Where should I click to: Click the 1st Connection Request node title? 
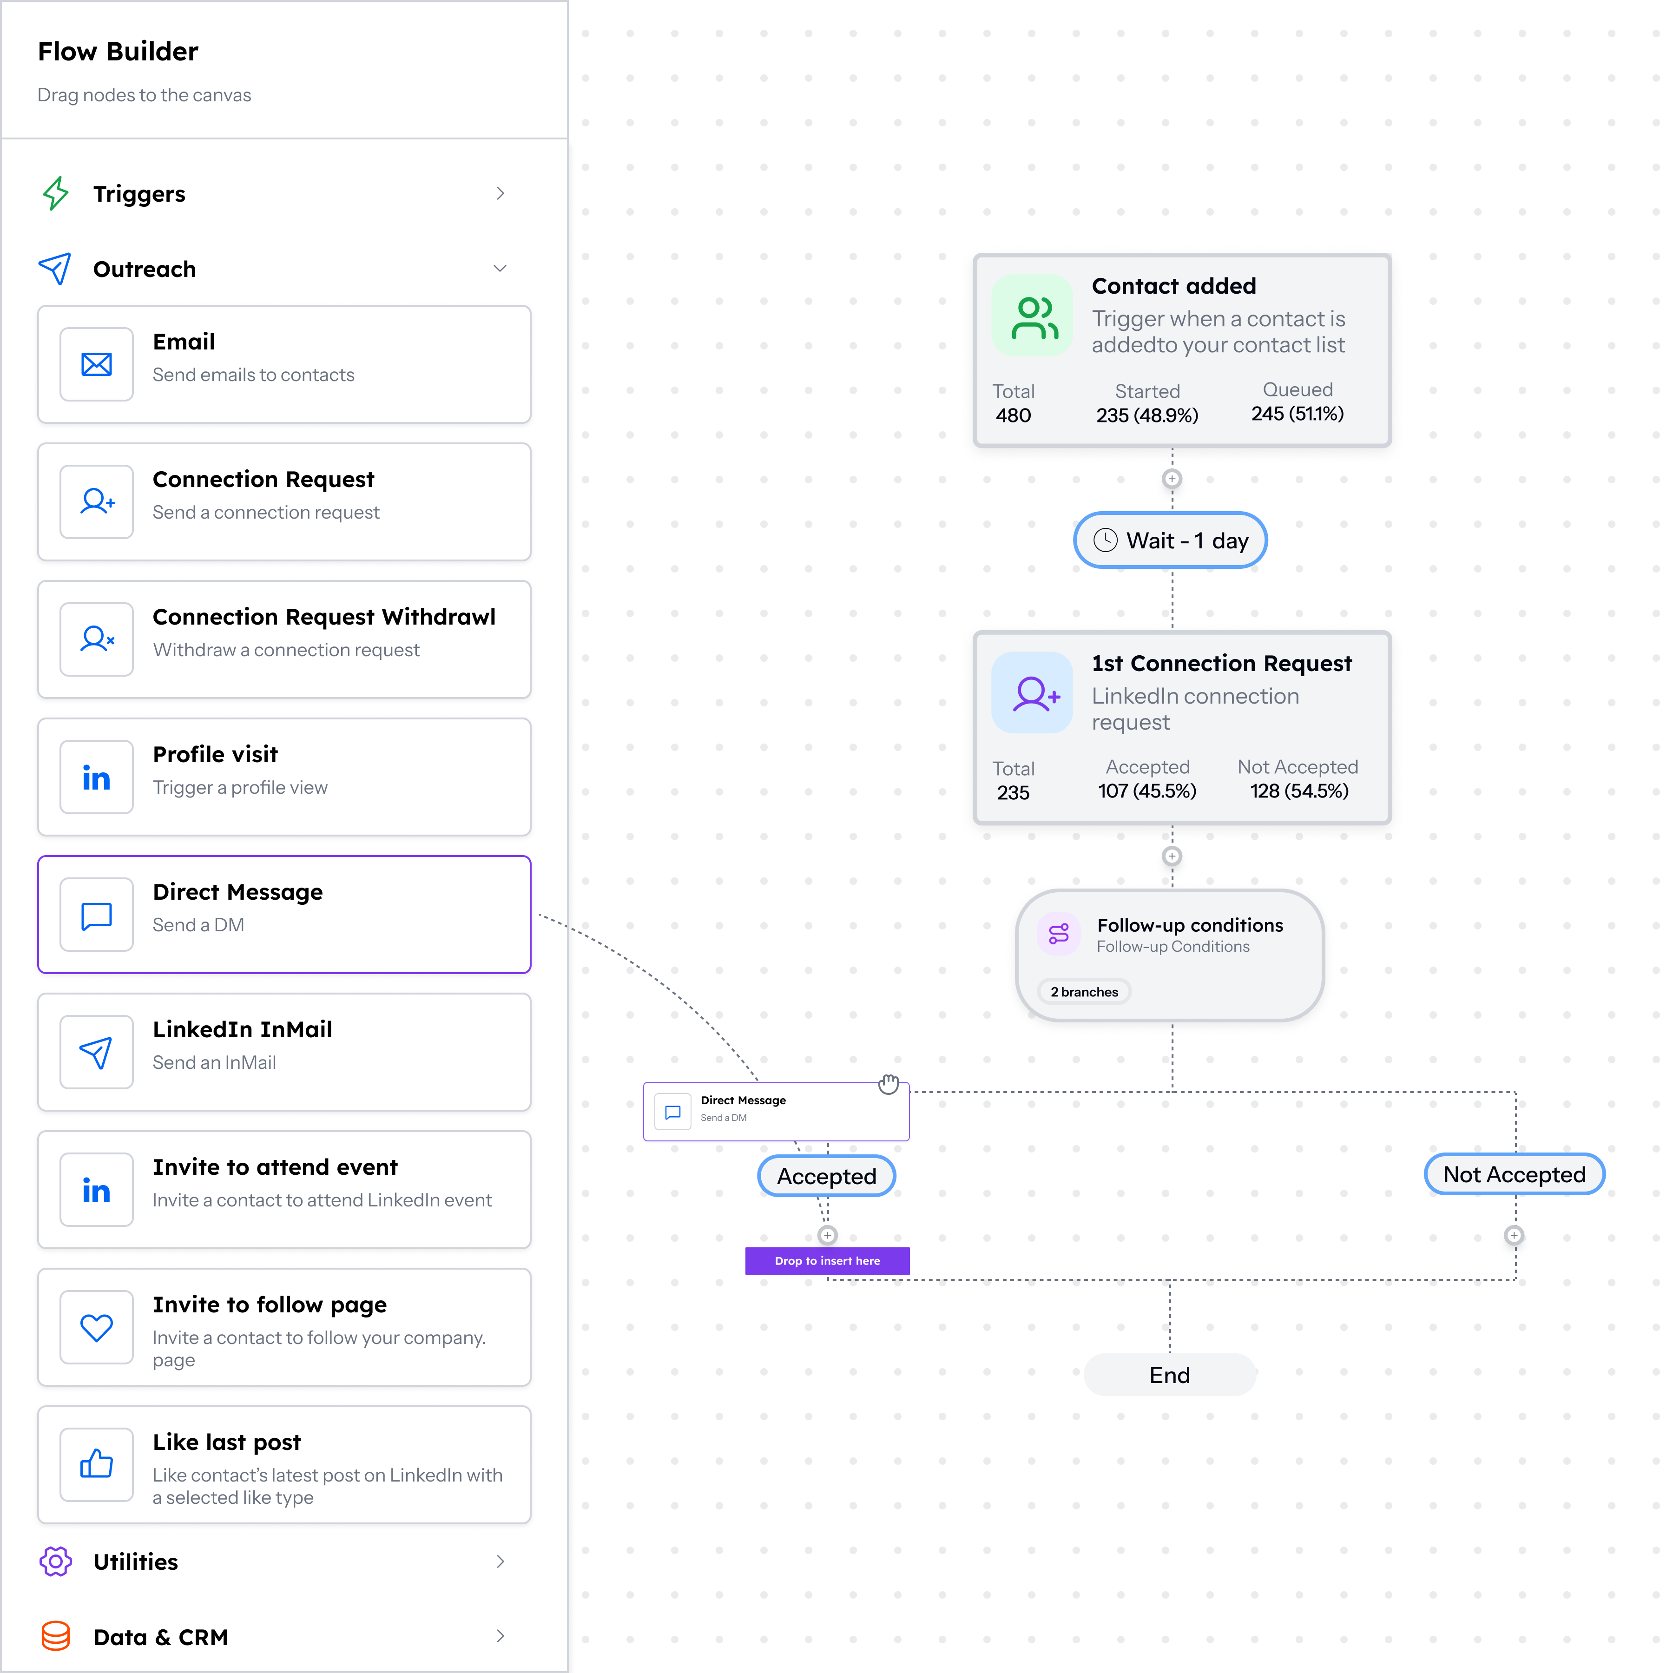[1222, 663]
